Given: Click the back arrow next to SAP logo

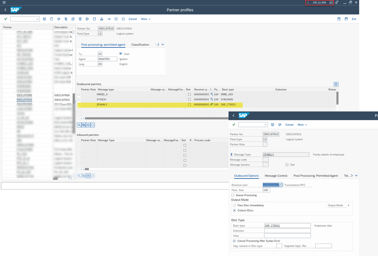Looking at the screenshot, I should coord(5,10).
